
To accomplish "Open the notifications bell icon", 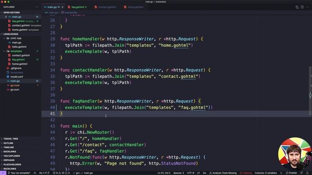I will pyautogui.click(x=308, y=173).
